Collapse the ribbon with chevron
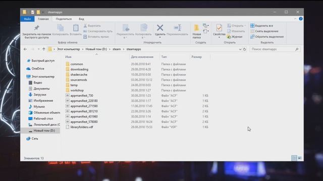This screenshot has height=181, width=323. coord(295,19)
